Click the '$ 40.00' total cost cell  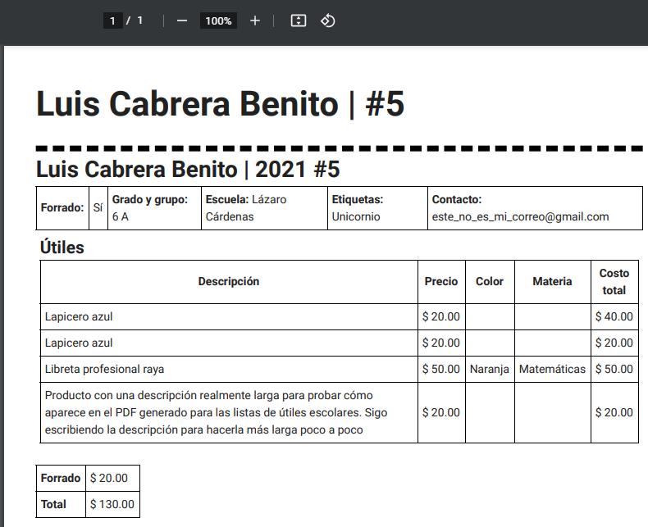[614, 317]
